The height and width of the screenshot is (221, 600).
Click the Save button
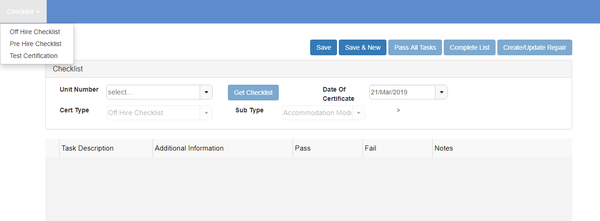[x=324, y=47]
